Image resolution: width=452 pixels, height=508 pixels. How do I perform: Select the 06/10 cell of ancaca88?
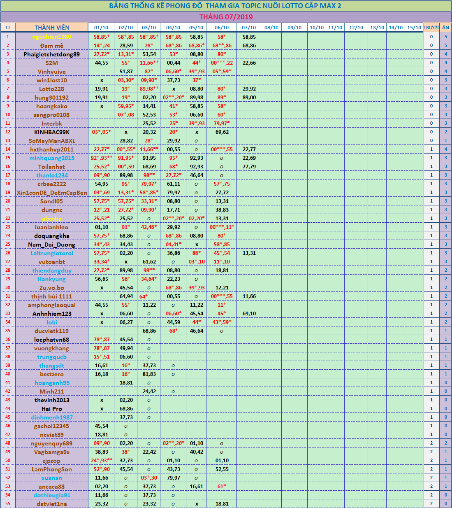click(x=222, y=486)
